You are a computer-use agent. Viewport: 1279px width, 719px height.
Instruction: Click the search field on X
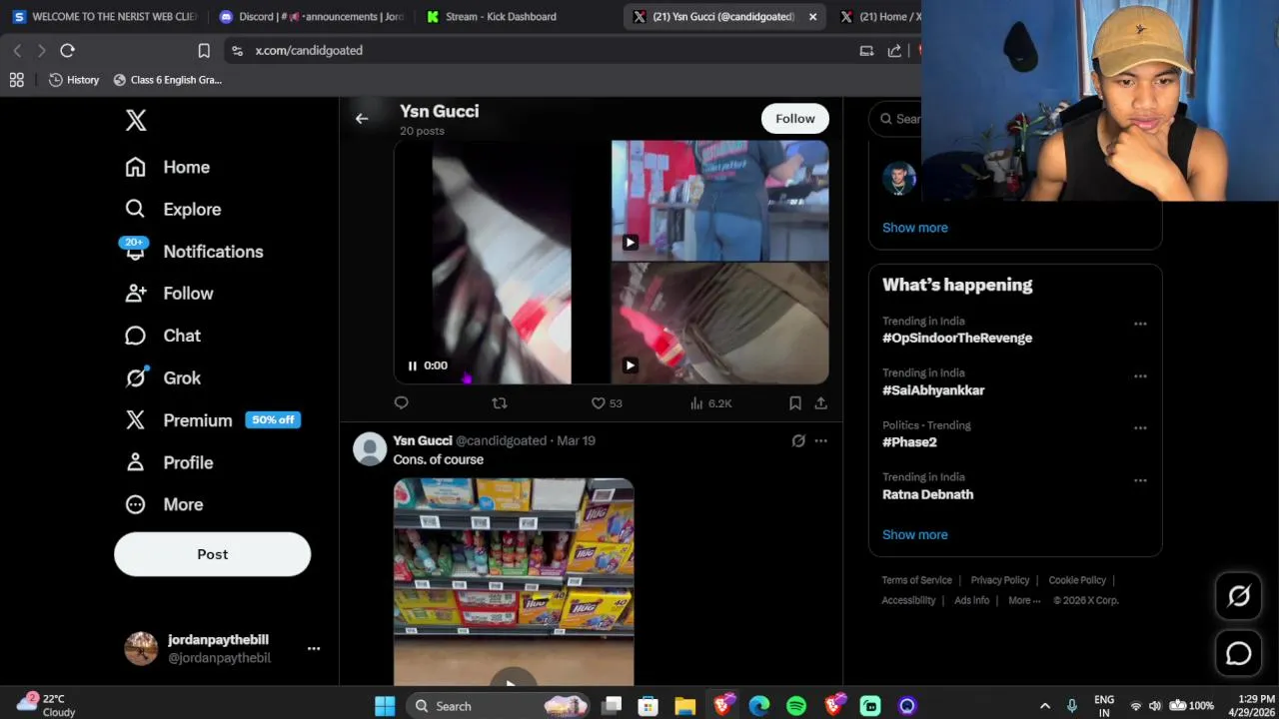894,119
